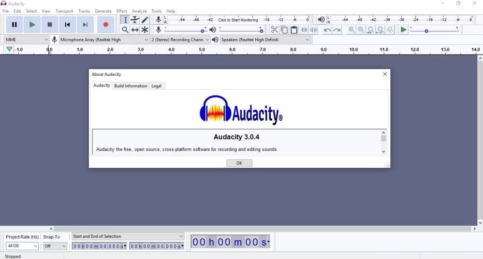Click the horizontal scrollbar right arrow
The image size is (483, 259).
(x=474, y=229)
